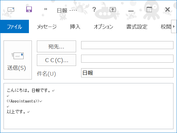Click the CC(C)... button
The height and width of the screenshot is (133, 177).
(56, 60)
